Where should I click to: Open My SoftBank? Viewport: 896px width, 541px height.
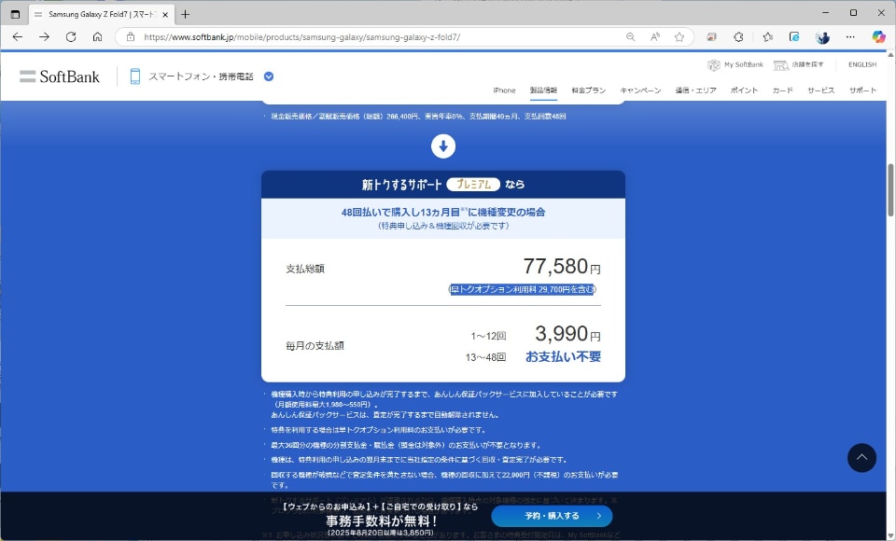(x=735, y=64)
